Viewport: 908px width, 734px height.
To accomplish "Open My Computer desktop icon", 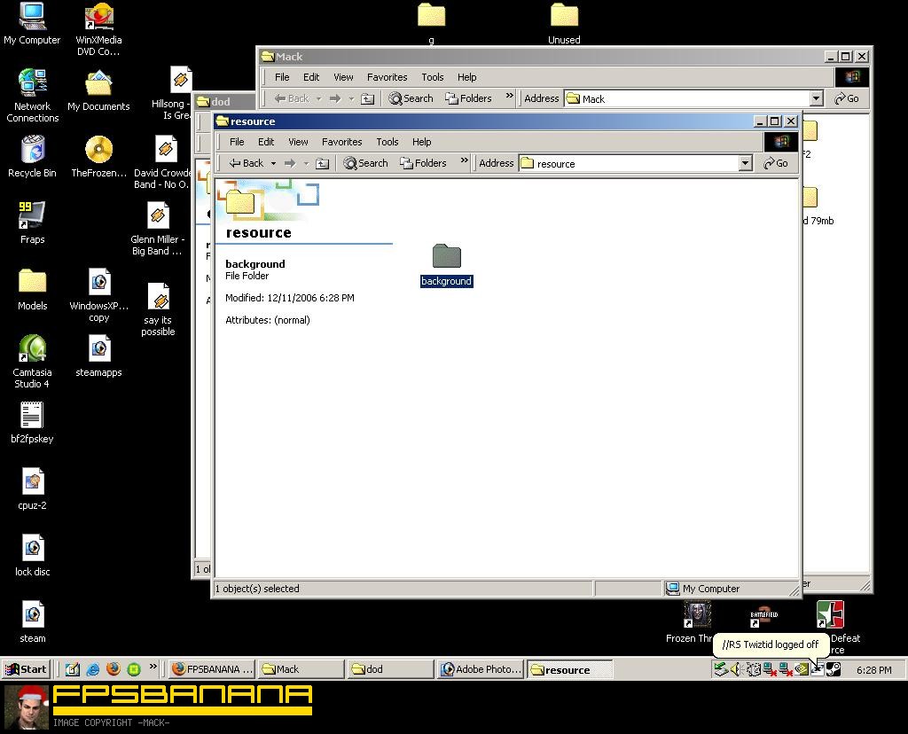I will pyautogui.click(x=32, y=17).
